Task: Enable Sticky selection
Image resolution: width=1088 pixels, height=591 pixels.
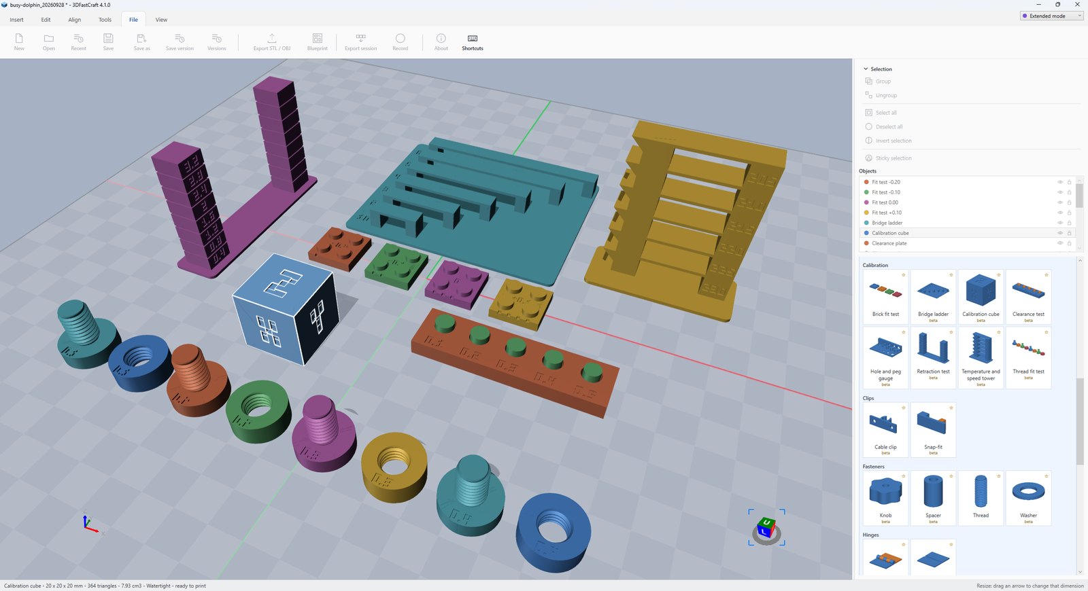Action: 894,158
